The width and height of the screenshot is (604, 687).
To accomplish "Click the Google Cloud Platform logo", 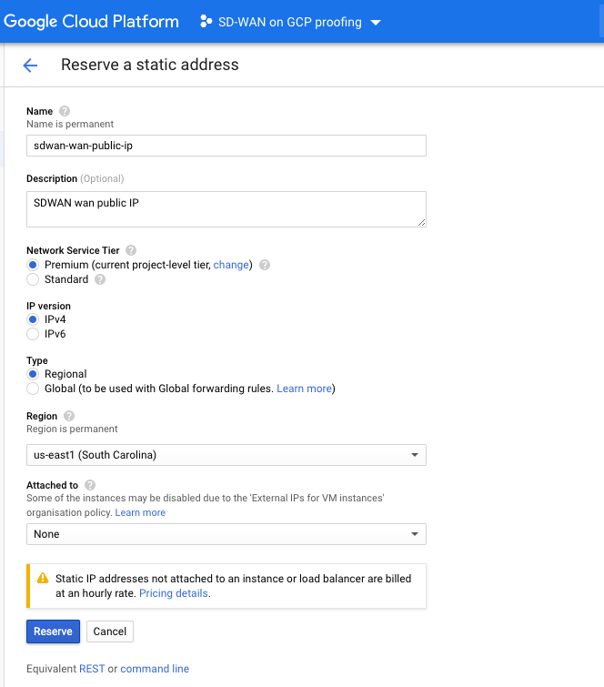I will click(91, 22).
